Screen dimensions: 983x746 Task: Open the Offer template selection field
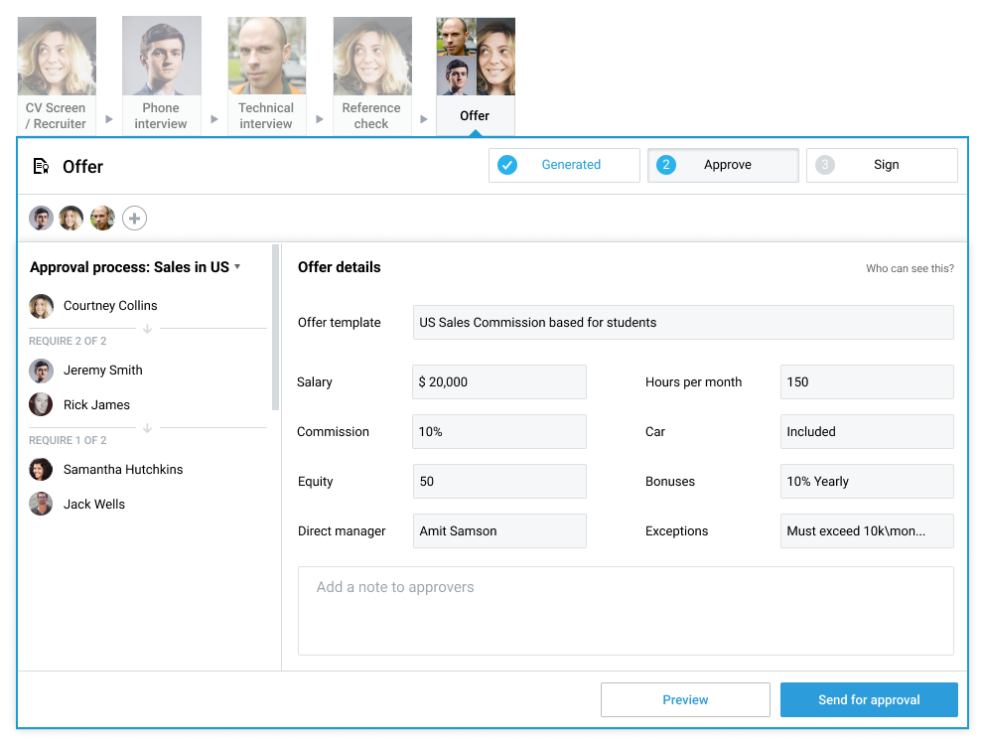pyautogui.click(x=682, y=323)
